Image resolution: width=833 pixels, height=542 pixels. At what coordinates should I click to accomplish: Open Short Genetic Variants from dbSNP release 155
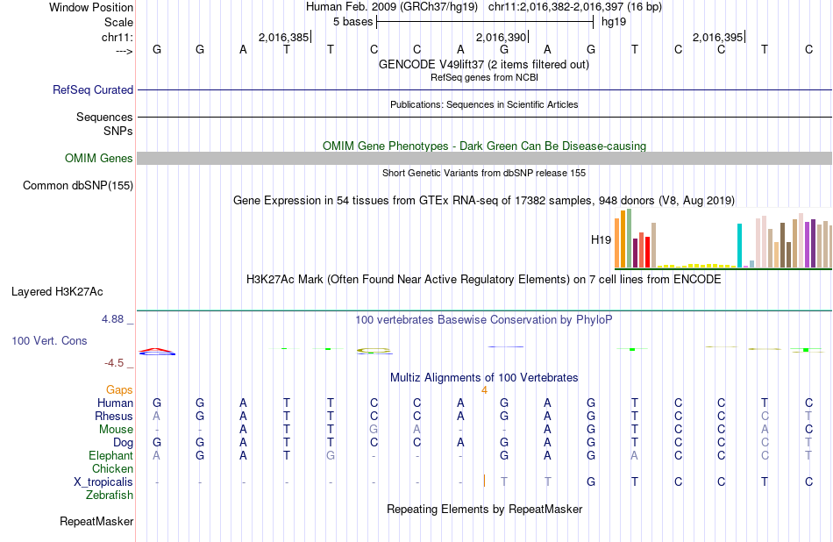point(484,174)
